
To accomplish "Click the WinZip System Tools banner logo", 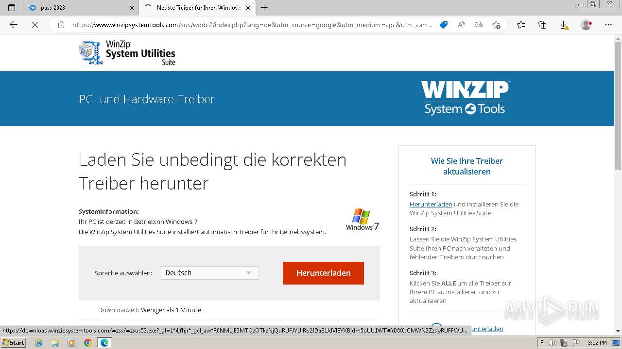I will 465,98.
